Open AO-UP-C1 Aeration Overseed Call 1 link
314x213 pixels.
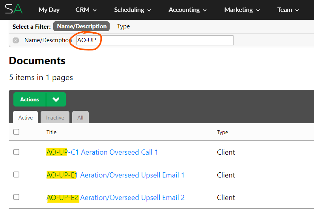pos(102,152)
